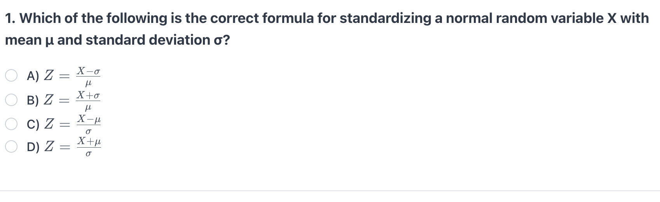This screenshot has height=202, width=660.
Task: Click the fraction X−μ over σ
Action: coord(89,124)
